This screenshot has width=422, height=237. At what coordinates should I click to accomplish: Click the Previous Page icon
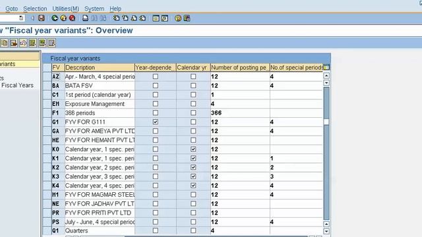pyautogui.click(x=125, y=18)
